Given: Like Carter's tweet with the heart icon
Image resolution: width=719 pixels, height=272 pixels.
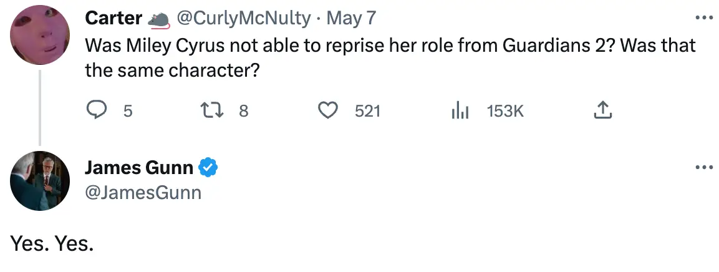Looking at the screenshot, I should 327,111.
